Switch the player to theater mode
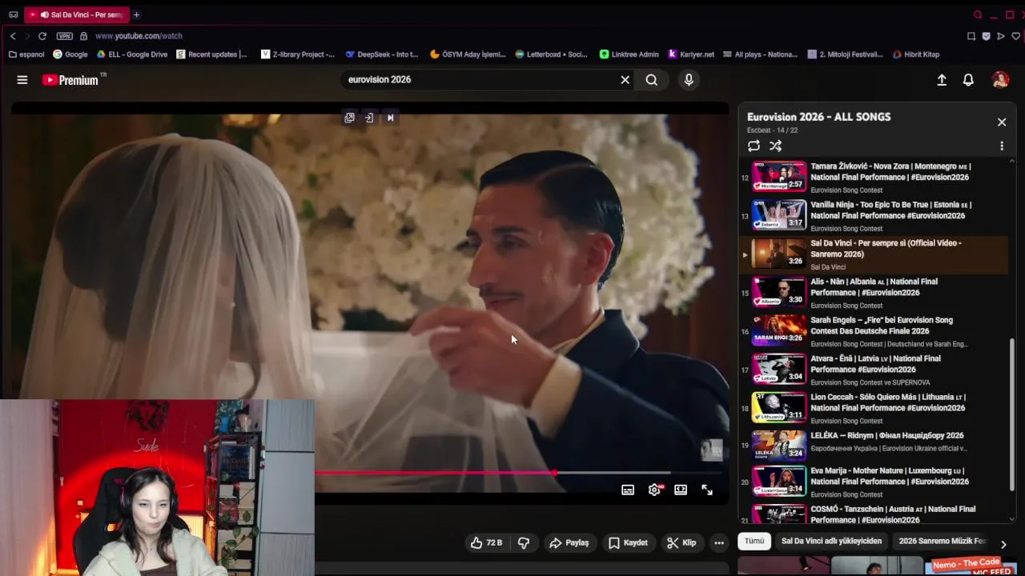Image resolution: width=1025 pixels, height=576 pixels. pos(681,490)
